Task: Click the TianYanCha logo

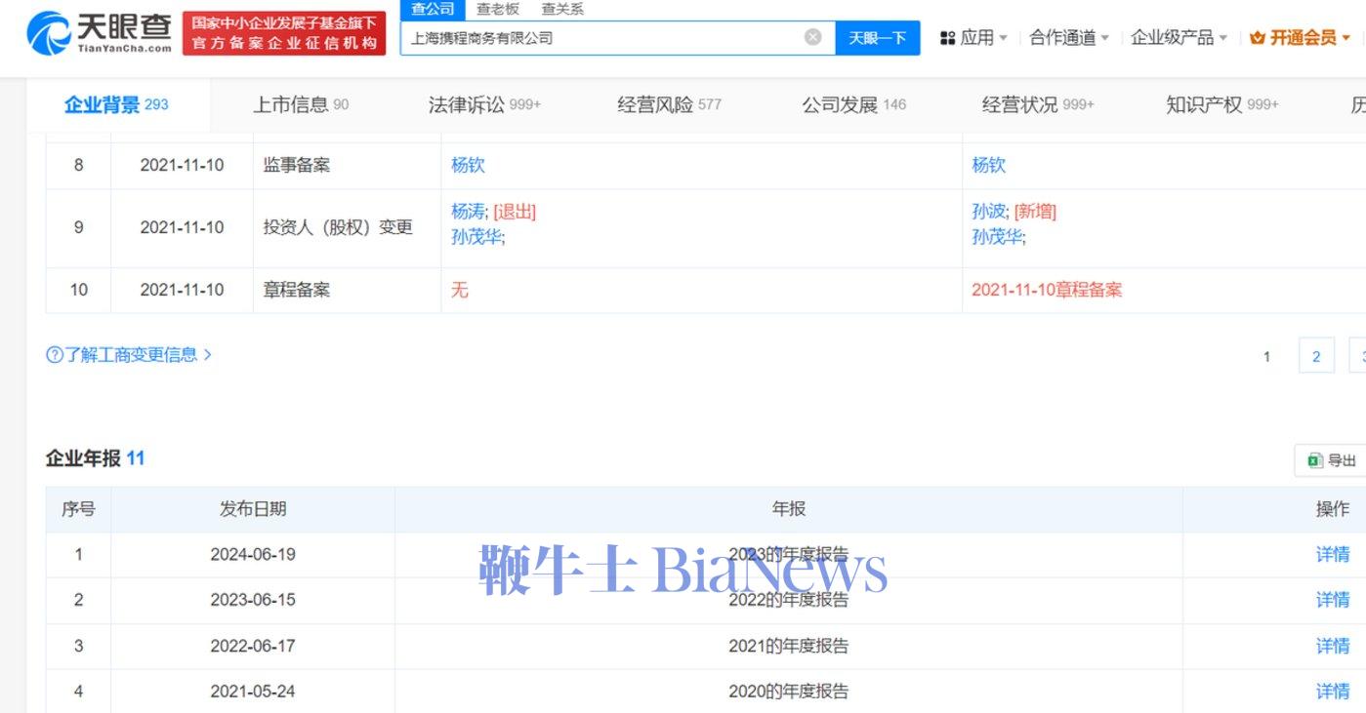Action: pos(99,33)
